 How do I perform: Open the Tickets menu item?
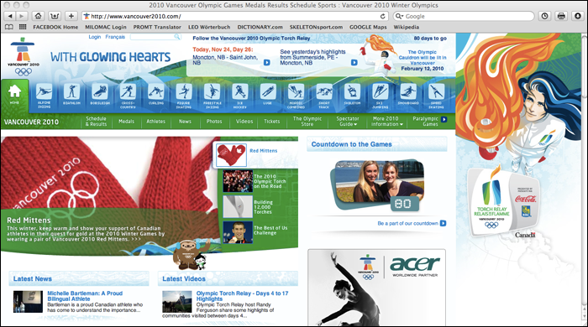click(272, 122)
